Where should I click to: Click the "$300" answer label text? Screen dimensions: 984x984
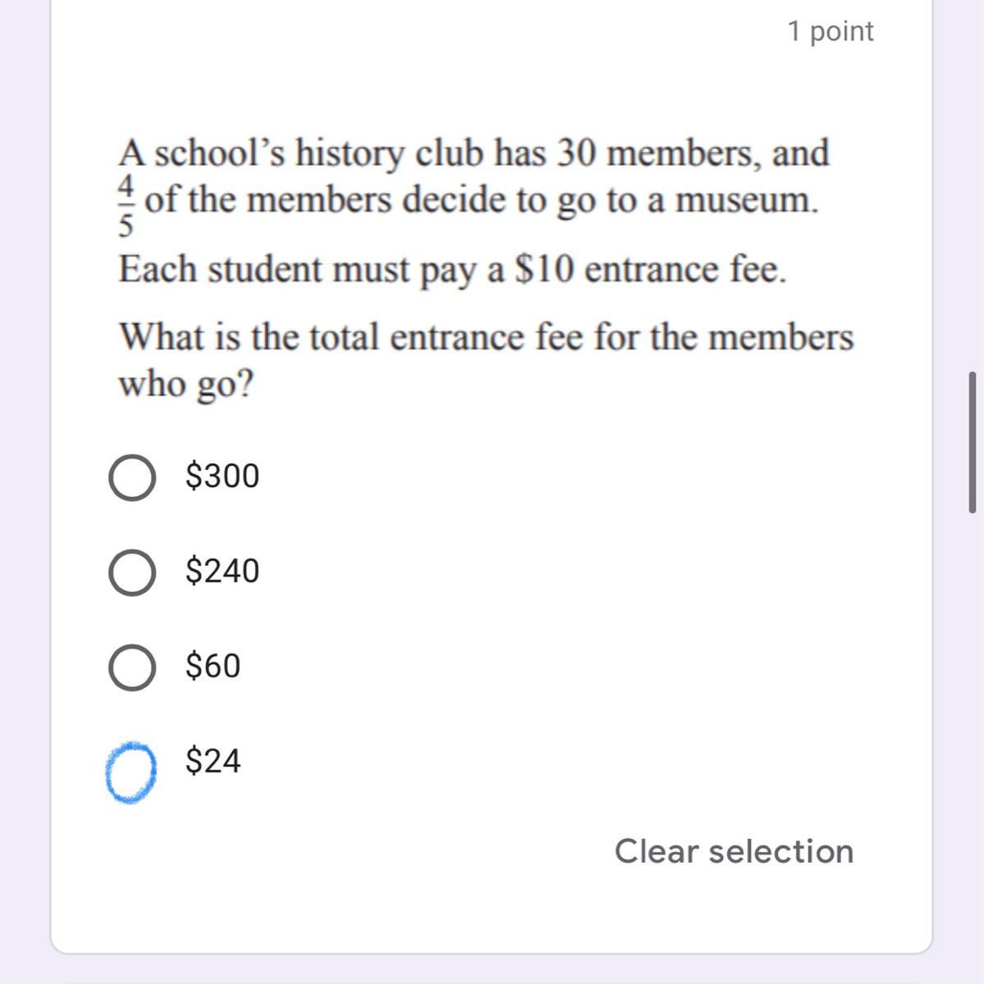pos(222,476)
